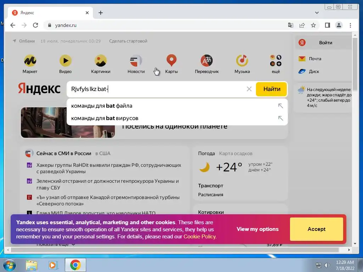Screen dimensions: 363x272
Task: Switch to the Яндекс browser tab
Action: (50, 13)
